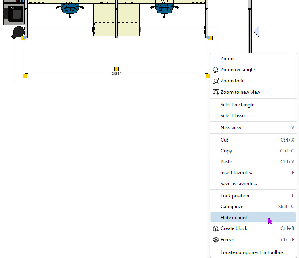Freeze the selected component
This screenshot has height=258, width=299.
253,240
